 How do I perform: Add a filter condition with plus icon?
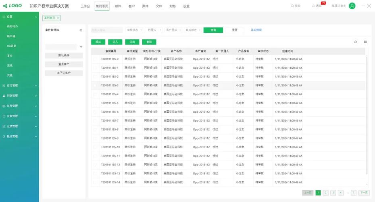click(81, 47)
